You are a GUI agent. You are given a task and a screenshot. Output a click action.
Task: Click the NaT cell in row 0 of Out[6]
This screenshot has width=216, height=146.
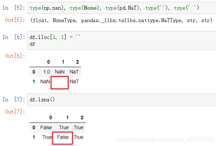(x=74, y=72)
